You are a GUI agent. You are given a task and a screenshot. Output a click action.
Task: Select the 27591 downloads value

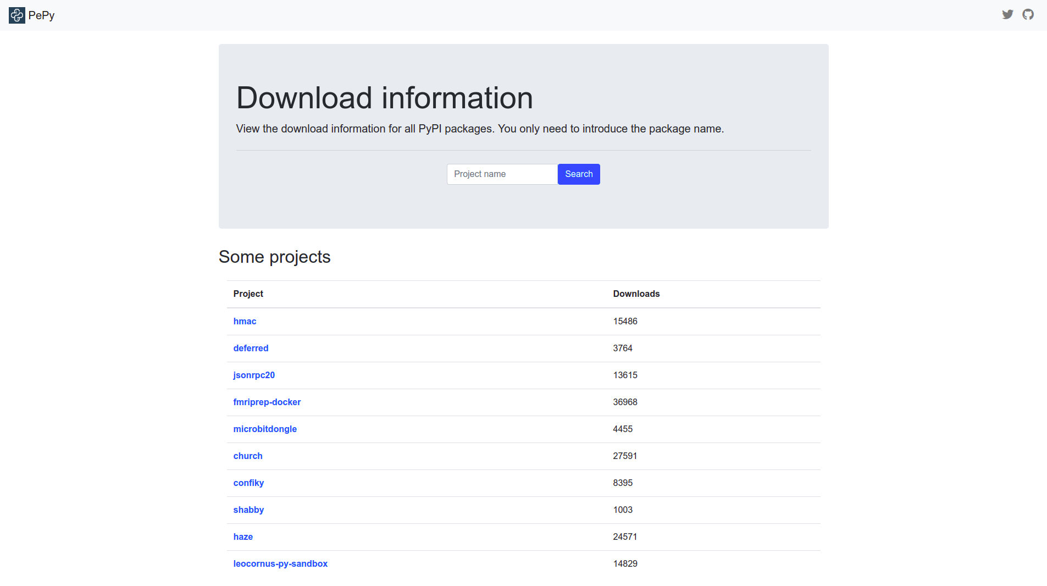pyautogui.click(x=625, y=456)
